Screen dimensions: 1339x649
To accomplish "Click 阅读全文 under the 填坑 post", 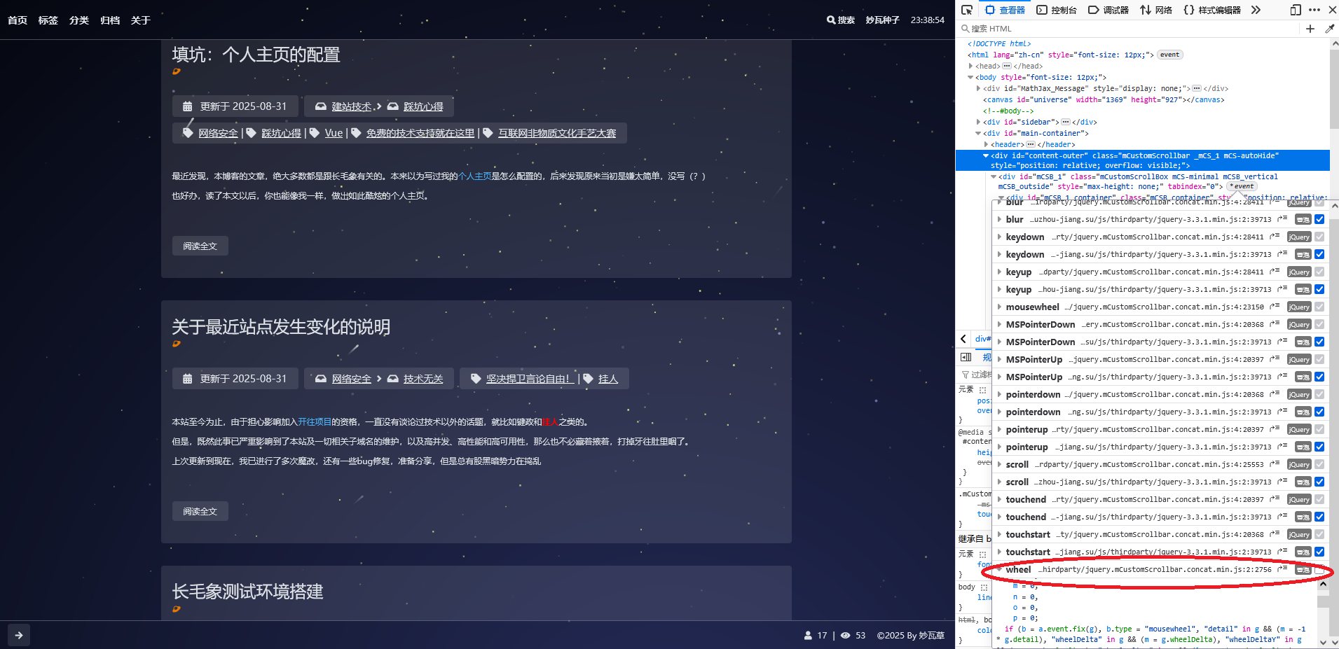I will 200,246.
